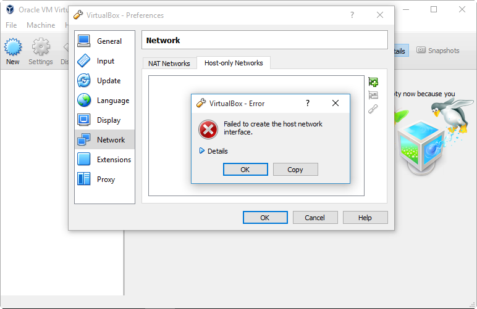
Task: Click the Input keyboard icon in sidebar
Action: coord(83,60)
